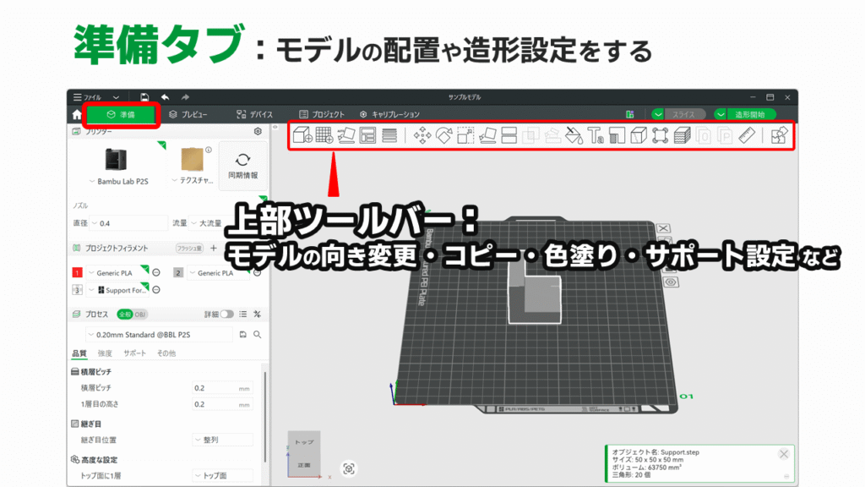Click the Add plate grid icon

click(x=324, y=135)
